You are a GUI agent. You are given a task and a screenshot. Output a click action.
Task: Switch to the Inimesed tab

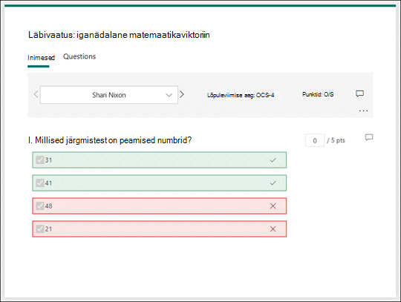click(x=41, y=58)
